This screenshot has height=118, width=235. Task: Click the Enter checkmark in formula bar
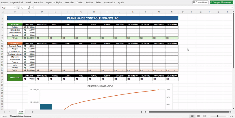(25, 8)
